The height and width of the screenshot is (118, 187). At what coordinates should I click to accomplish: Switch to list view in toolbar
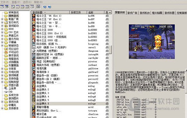23,7
